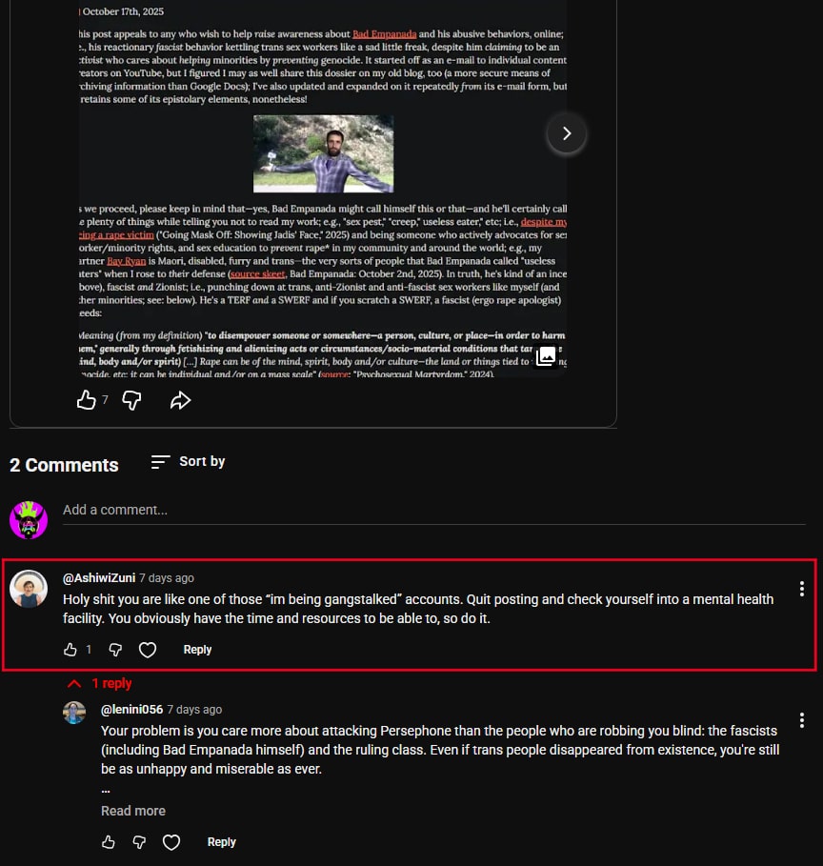This screenshot has height=866, width=823.
Task: Like the @AshiwiZuni comment
Action: point(70,650)
